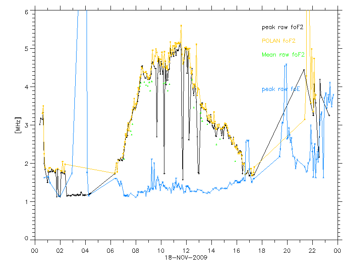Click the x-axis hour label 22
This screenshot has width=348, height=261.
coord(312,251)
